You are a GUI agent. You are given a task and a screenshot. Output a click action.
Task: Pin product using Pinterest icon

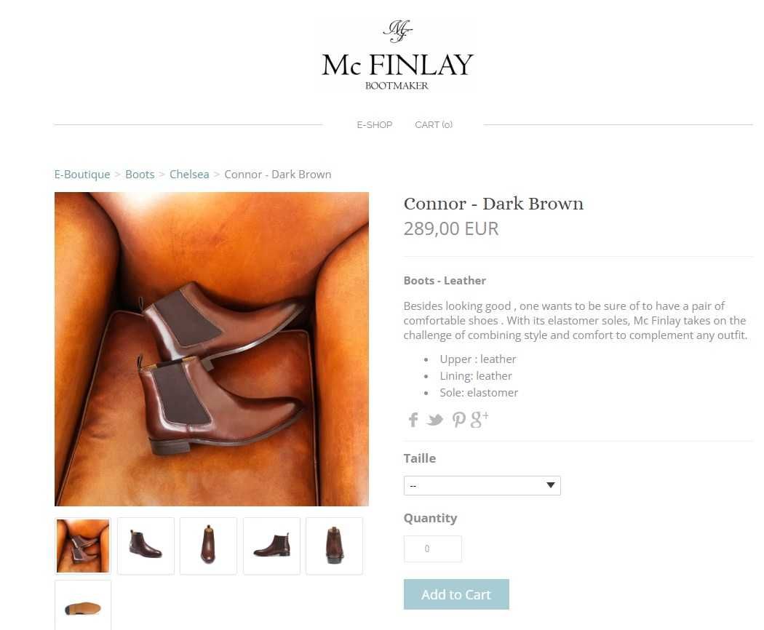pyautogui.click(x=458, y=420)
